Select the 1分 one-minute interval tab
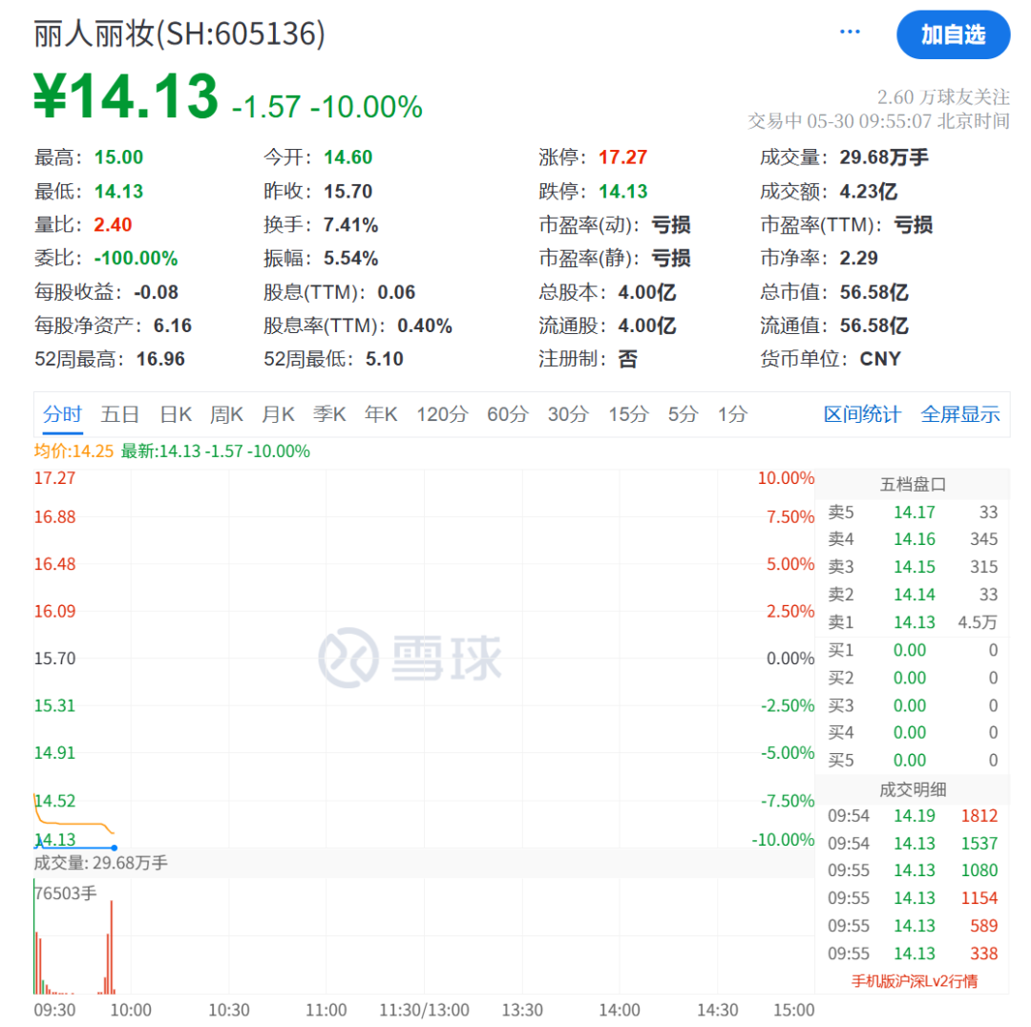1031x1027 pixels. 731,413
